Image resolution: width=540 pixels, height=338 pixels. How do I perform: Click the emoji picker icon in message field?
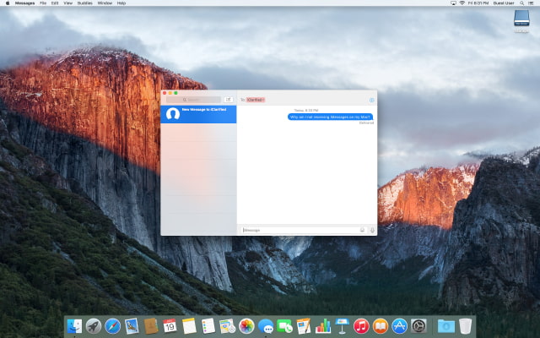point(362,230)
